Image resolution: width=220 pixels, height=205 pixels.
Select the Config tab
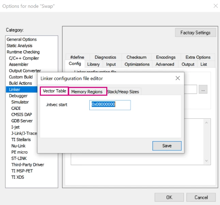75,64
